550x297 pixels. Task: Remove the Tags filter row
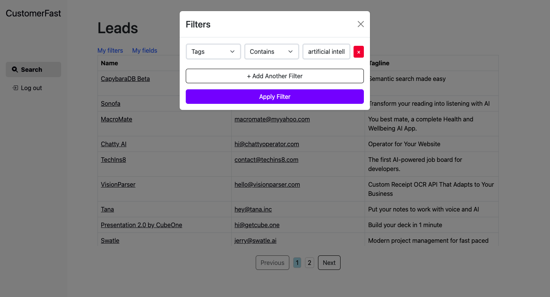359,52
